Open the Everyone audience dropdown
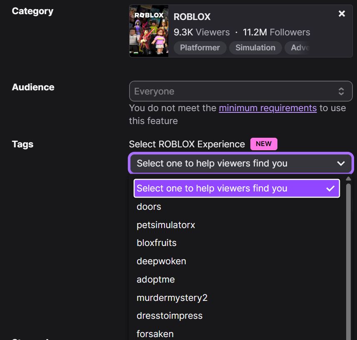Viewport: 357px width, 340px height. [241, 91]
